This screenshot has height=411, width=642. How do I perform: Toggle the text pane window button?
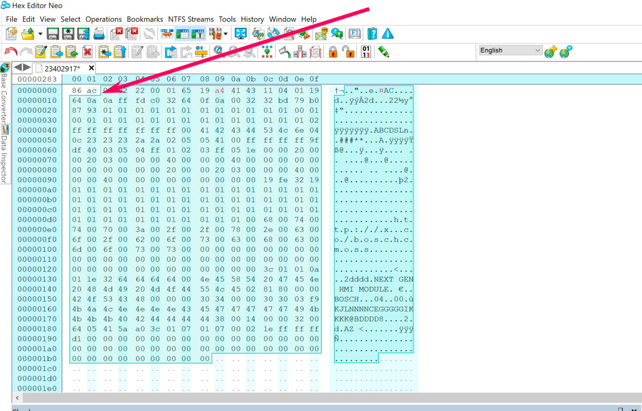pos(198,34)
